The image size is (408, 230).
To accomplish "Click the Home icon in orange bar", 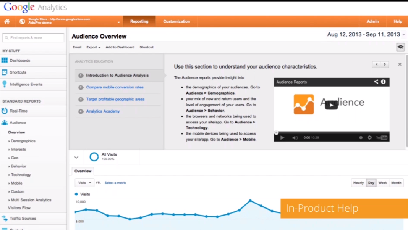I will (7, 22).
